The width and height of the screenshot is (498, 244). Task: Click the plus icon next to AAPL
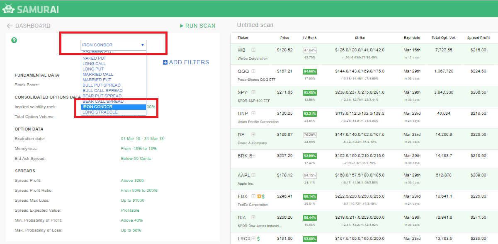[x=253, y=175]
